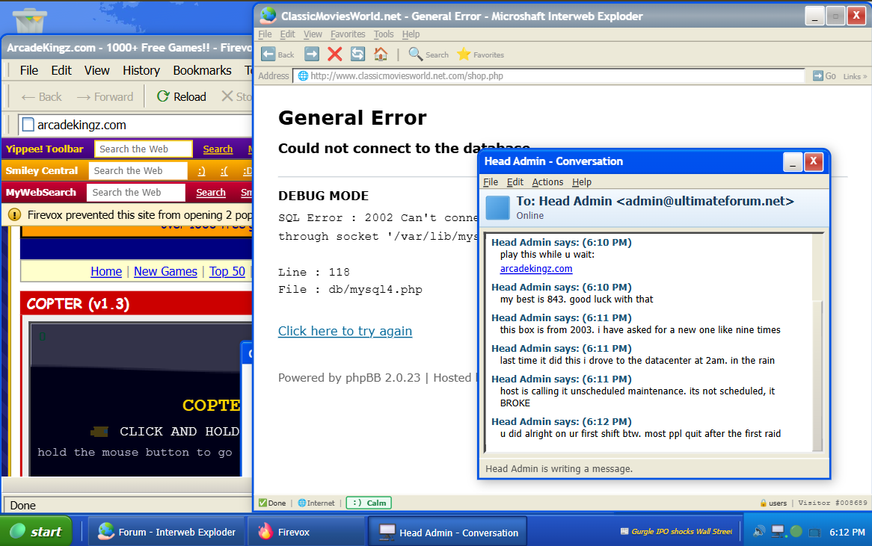Open History menu in Firevox
Viewport: 872px width, 546px height.
(141, 70)
